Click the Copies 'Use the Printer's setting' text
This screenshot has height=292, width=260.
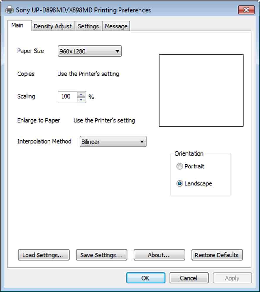(88, 74)
